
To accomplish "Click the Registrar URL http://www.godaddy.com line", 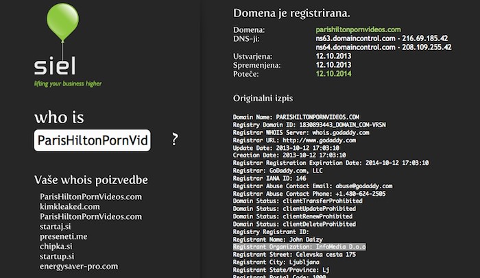I will (x=294, y=140).
